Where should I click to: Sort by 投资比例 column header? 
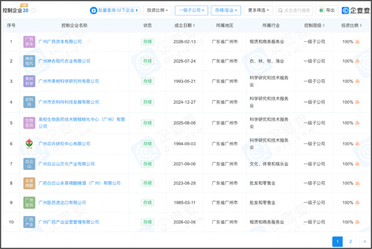coord(352,26)
